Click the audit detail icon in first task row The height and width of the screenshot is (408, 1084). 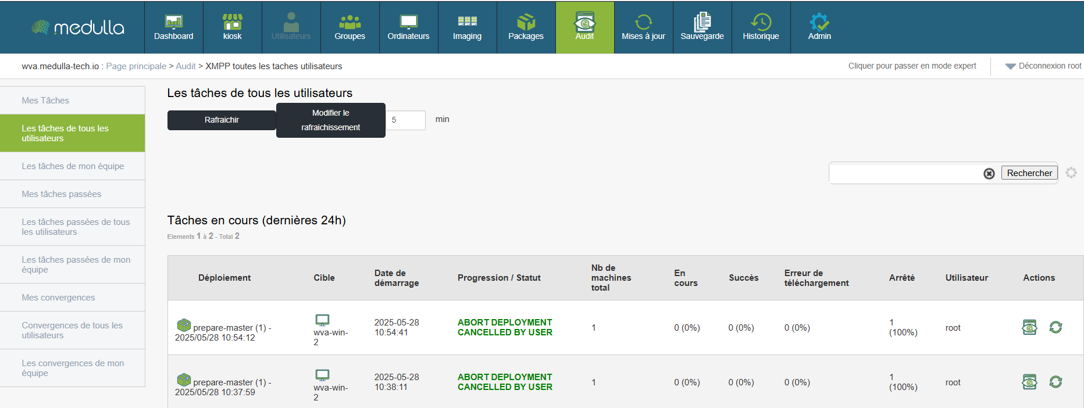point(1029,327)
